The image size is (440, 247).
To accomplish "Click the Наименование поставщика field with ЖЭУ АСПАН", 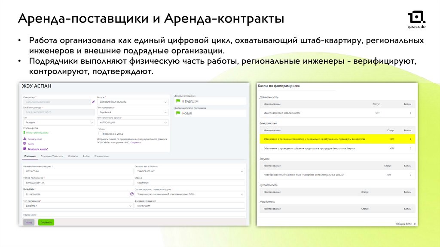I will [x=78, y=171].
